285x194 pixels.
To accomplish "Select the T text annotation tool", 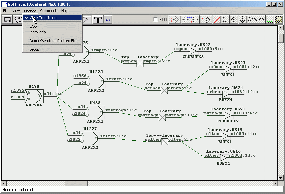I will tap(98, 19).
